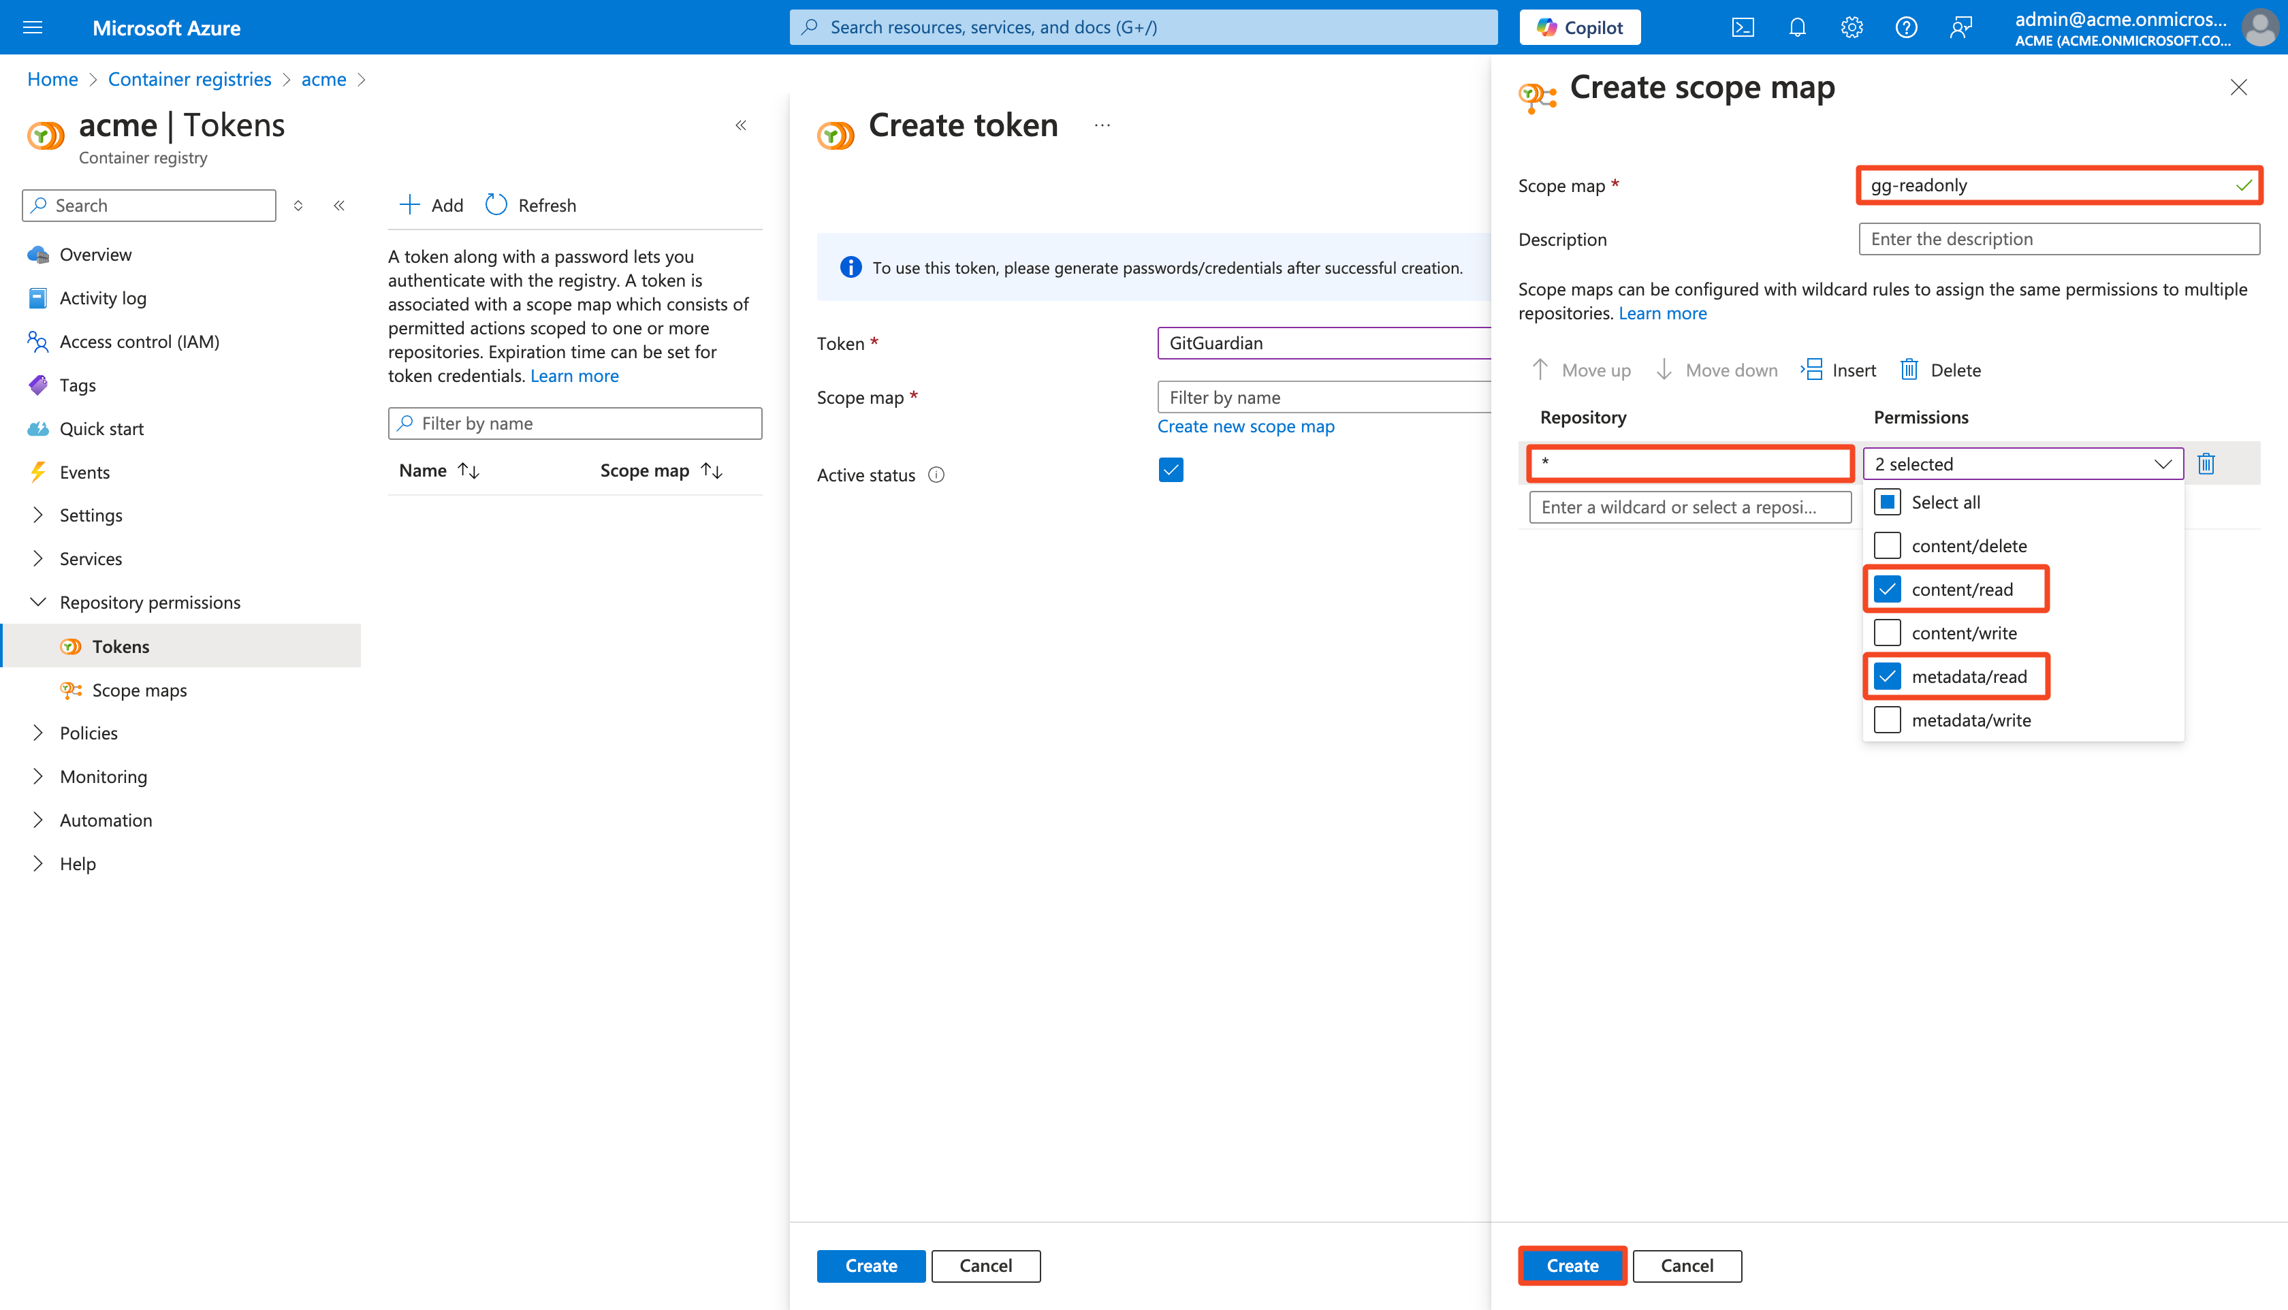This screenshot has width=2288, height=1310.
Task: Click the Copilot button
Action: 1579,27
